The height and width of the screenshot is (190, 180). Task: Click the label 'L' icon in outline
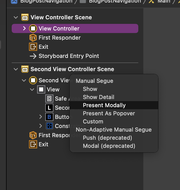pos(49,108)
